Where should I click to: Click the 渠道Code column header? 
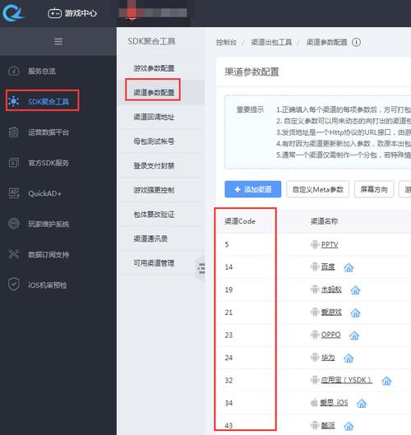[x=240, y=221]
